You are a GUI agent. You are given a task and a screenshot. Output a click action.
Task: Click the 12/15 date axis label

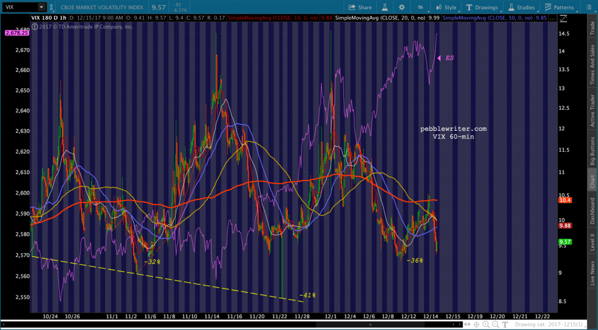(x=453, y=316)
